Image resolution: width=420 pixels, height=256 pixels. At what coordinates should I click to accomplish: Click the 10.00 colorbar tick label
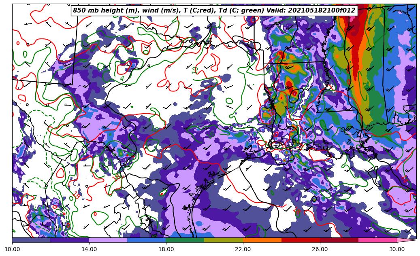[x=12, y=249]
